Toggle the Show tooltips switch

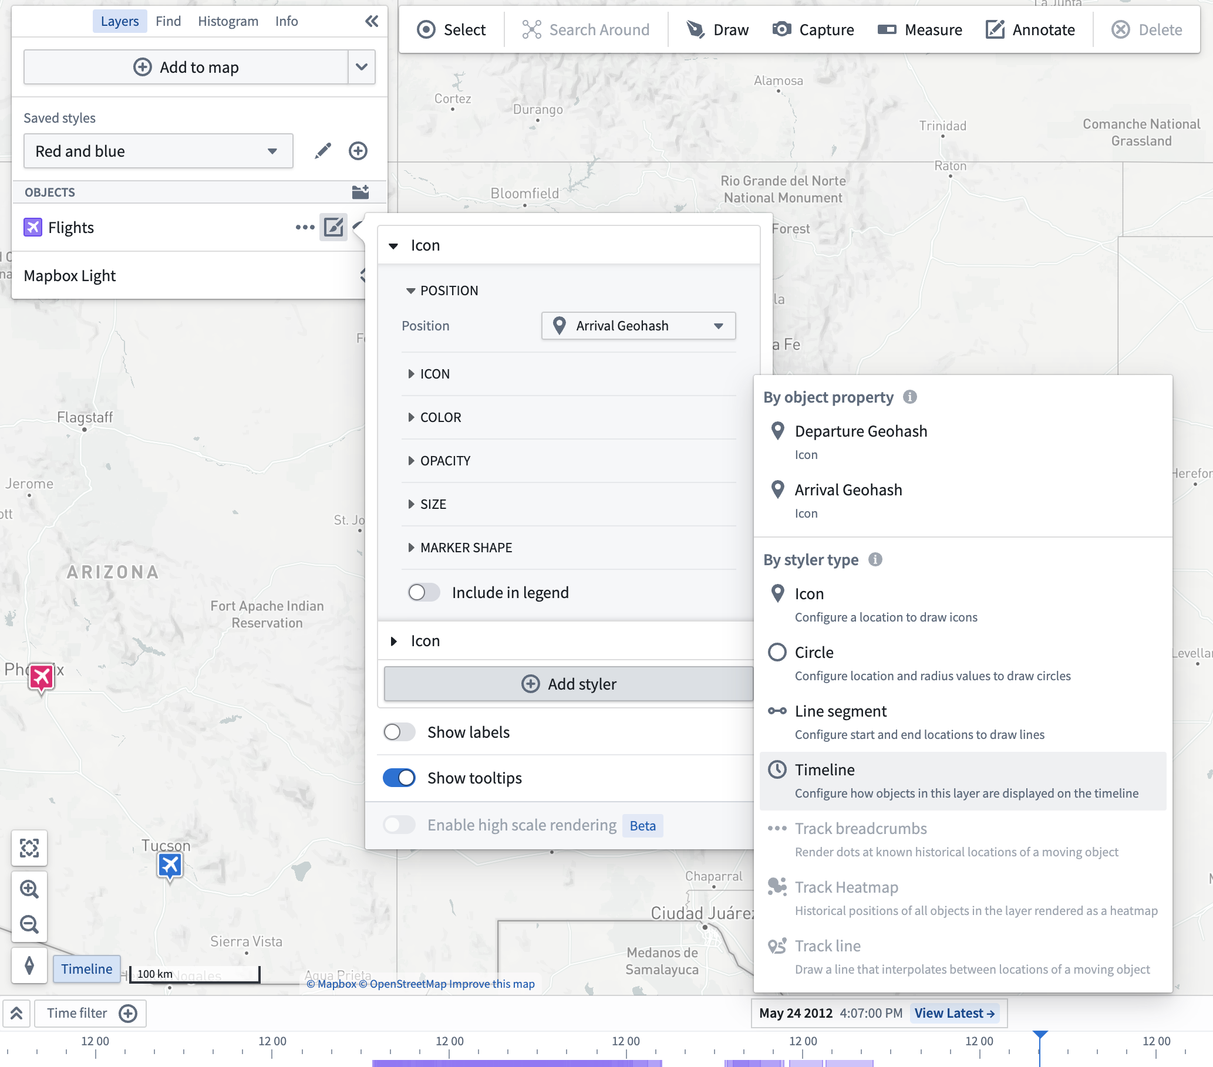pos(400,777)
